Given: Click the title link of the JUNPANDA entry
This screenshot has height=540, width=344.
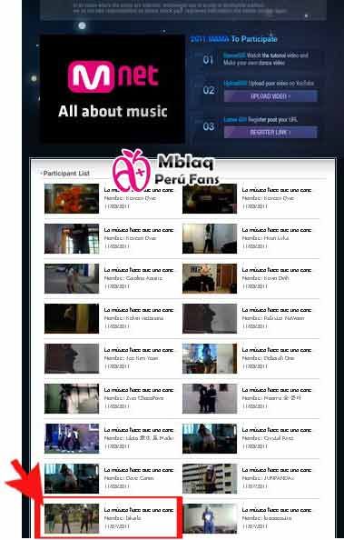Looking at the screenshot, I should pos(277,470).
